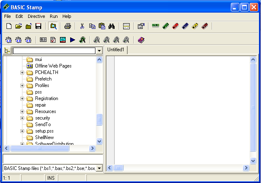Open Preferences toolbar icon
This screenshot has height=183, width=261.
(x=141, y=26)
